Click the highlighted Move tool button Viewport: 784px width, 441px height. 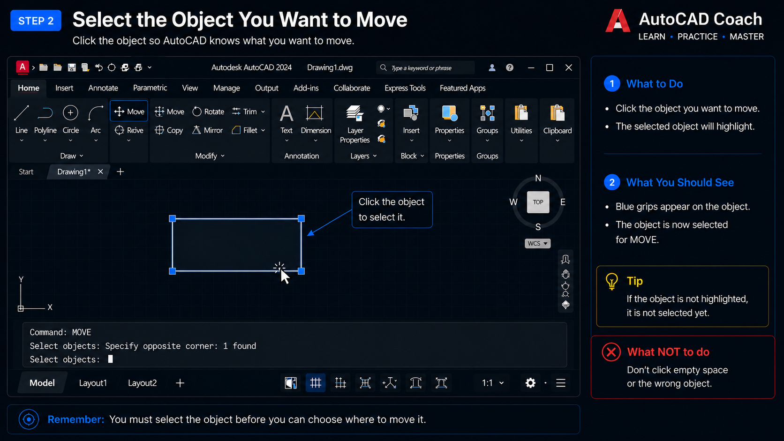pyautogui.click(x=129, y=111)
